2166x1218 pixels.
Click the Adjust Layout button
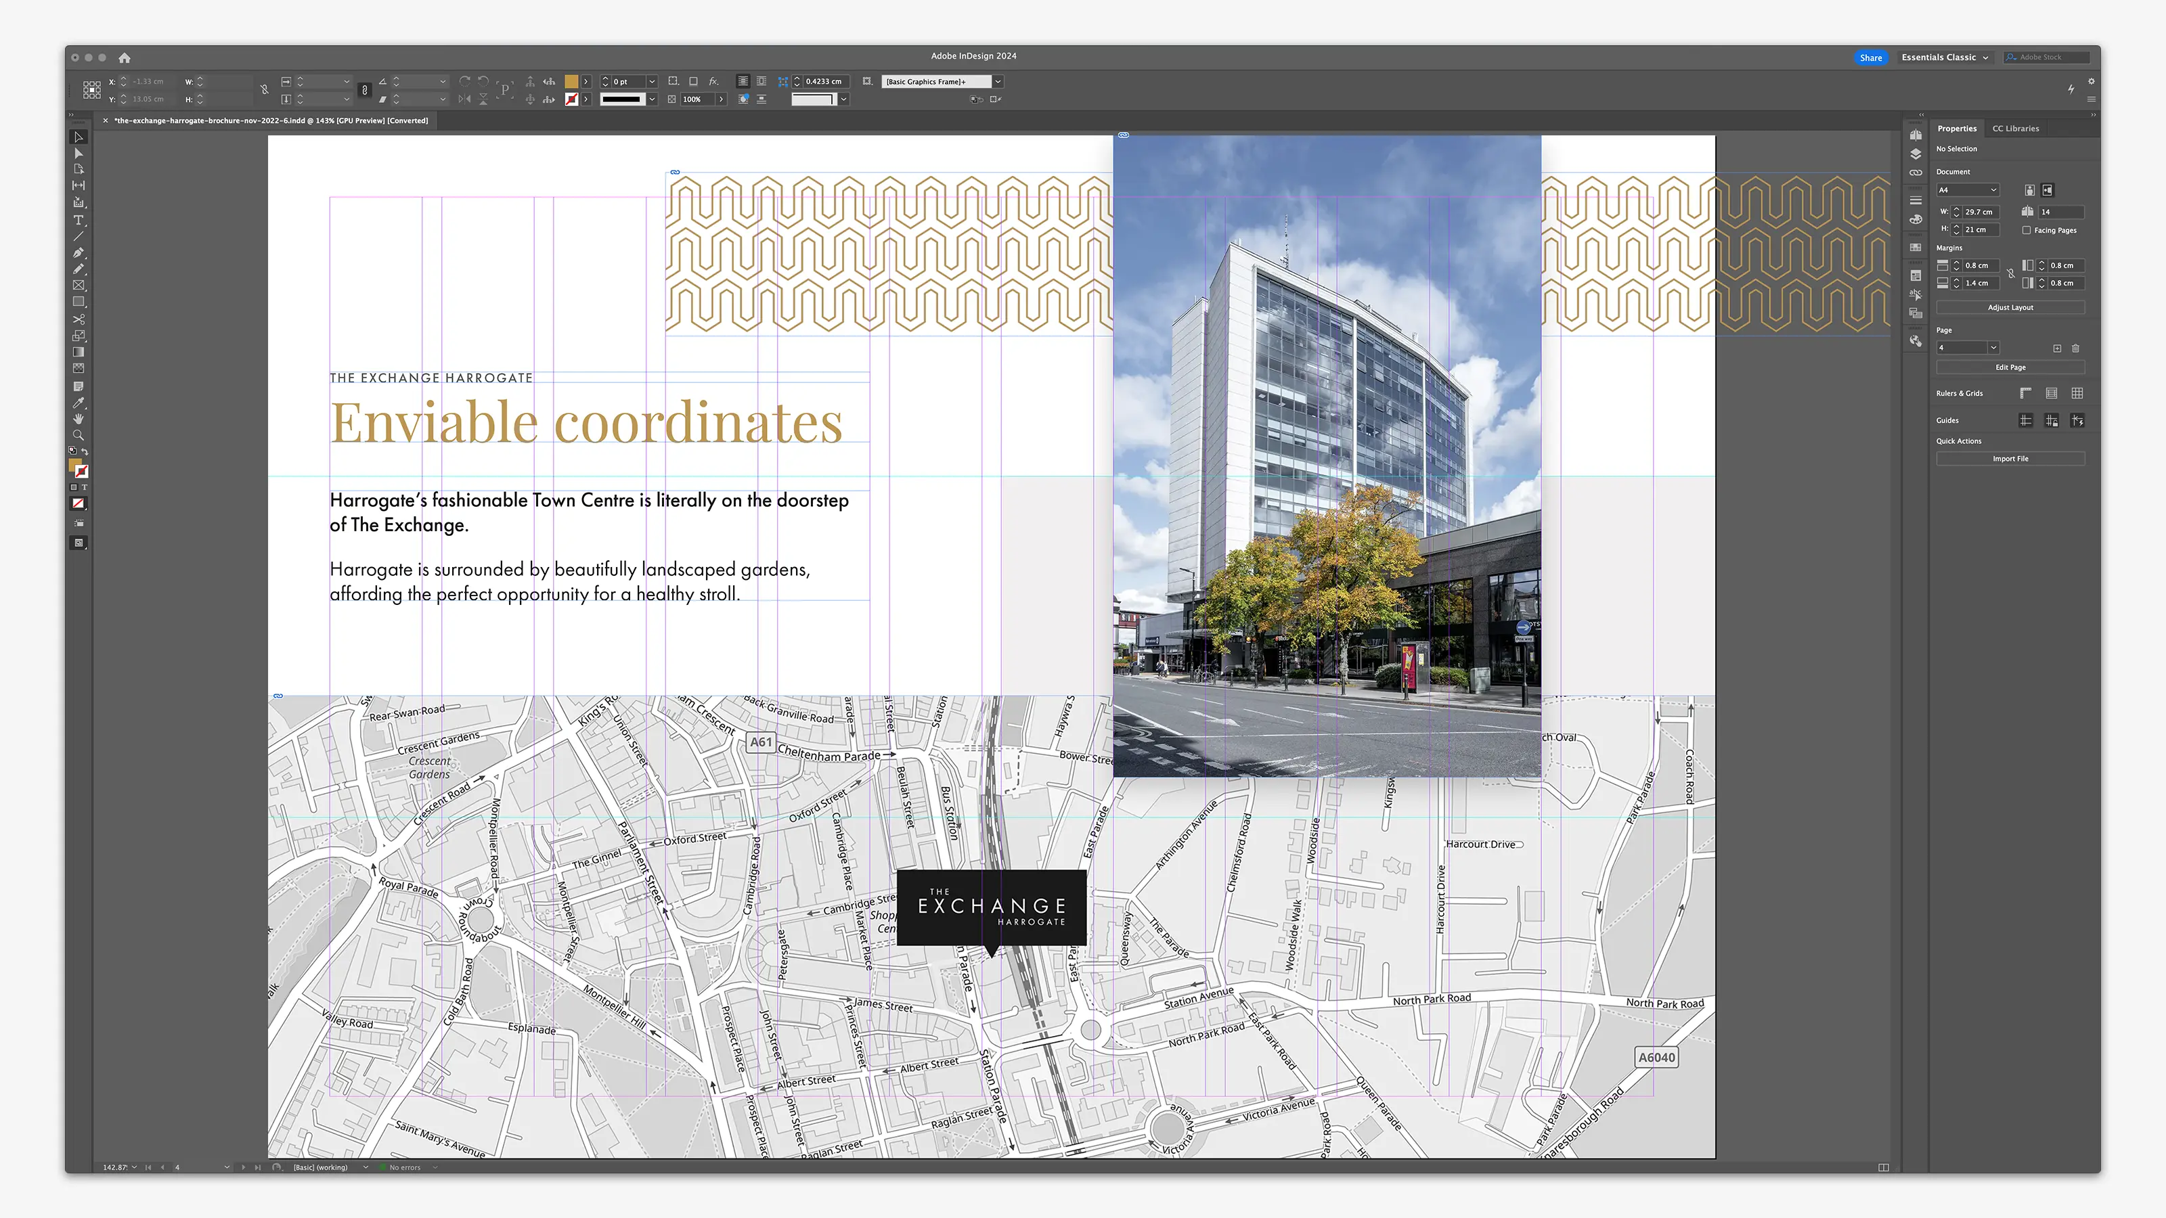pyautogui.click(x=2010, y=308)
